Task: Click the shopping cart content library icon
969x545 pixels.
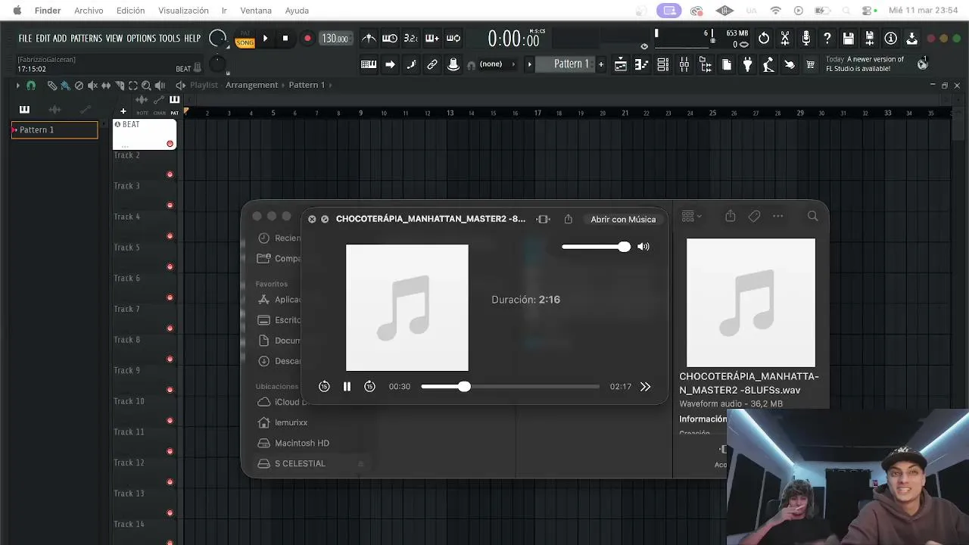Action: (x=811, y=64)
